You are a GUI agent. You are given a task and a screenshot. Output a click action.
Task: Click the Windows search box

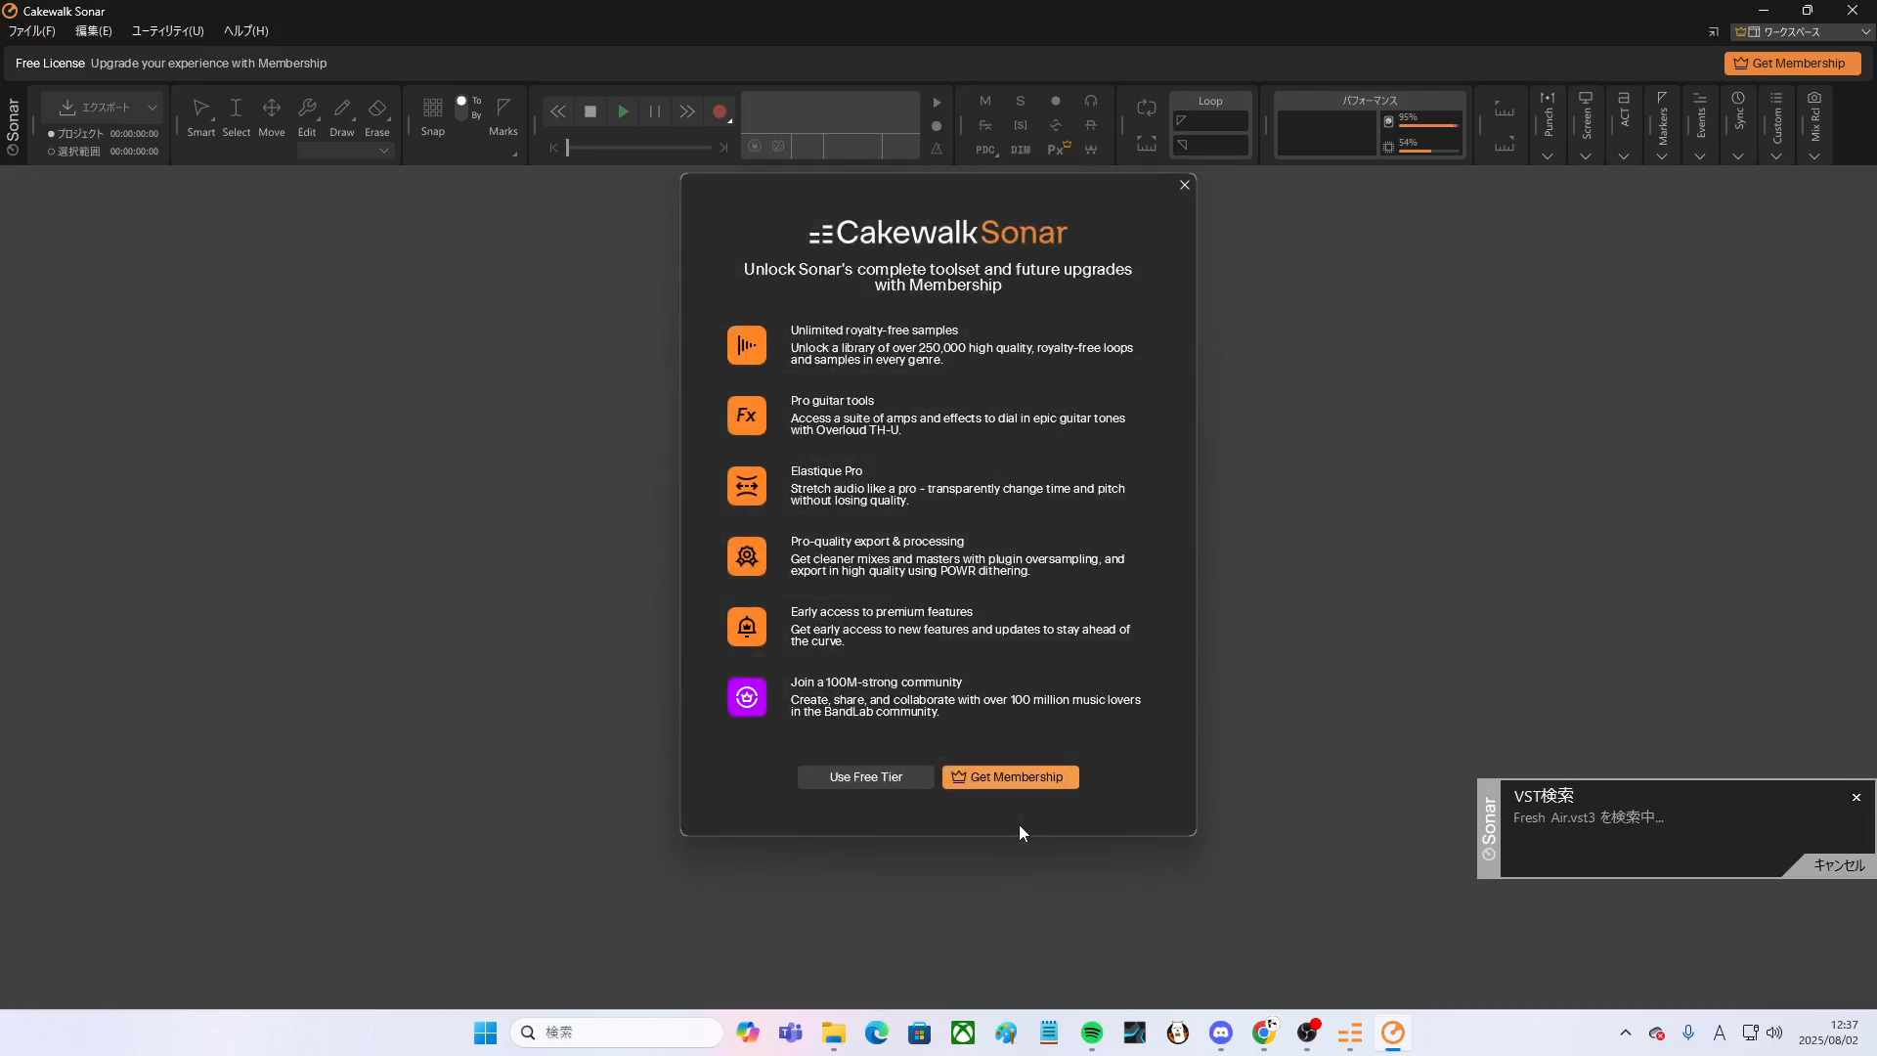click(617, 1033)
